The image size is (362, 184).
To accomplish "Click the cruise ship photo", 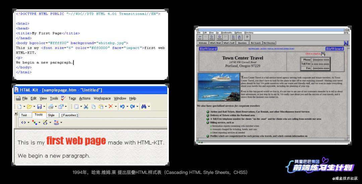I will [x=219, y=87].
